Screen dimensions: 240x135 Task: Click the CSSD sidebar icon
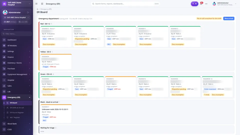pyautogui.click(x=4, y=129)
